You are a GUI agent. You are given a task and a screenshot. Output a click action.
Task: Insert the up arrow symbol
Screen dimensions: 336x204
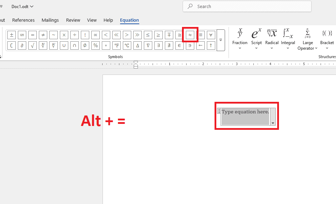(211, 45)
